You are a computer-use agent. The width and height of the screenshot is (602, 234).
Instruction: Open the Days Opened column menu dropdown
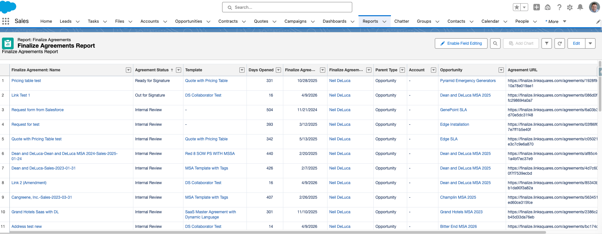[278, 70]
